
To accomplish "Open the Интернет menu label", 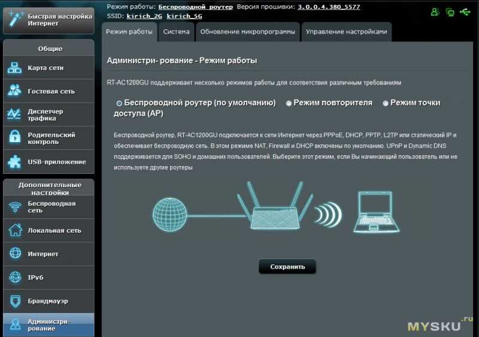I will 43,254.
